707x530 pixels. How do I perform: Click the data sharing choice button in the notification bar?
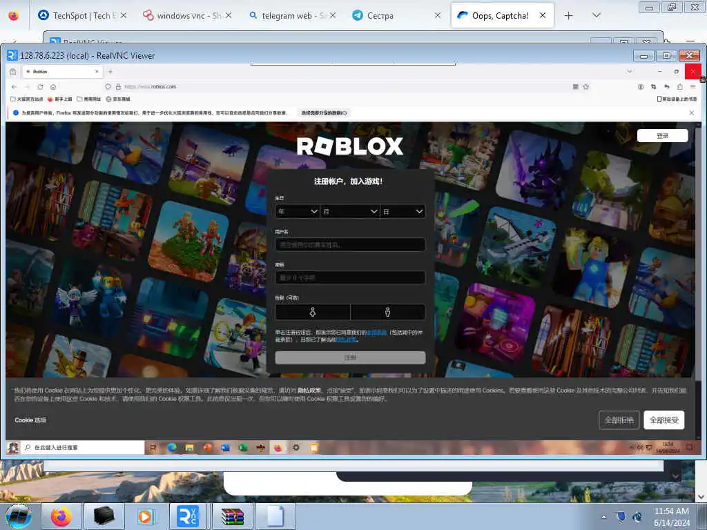click(x=325, y=112)
